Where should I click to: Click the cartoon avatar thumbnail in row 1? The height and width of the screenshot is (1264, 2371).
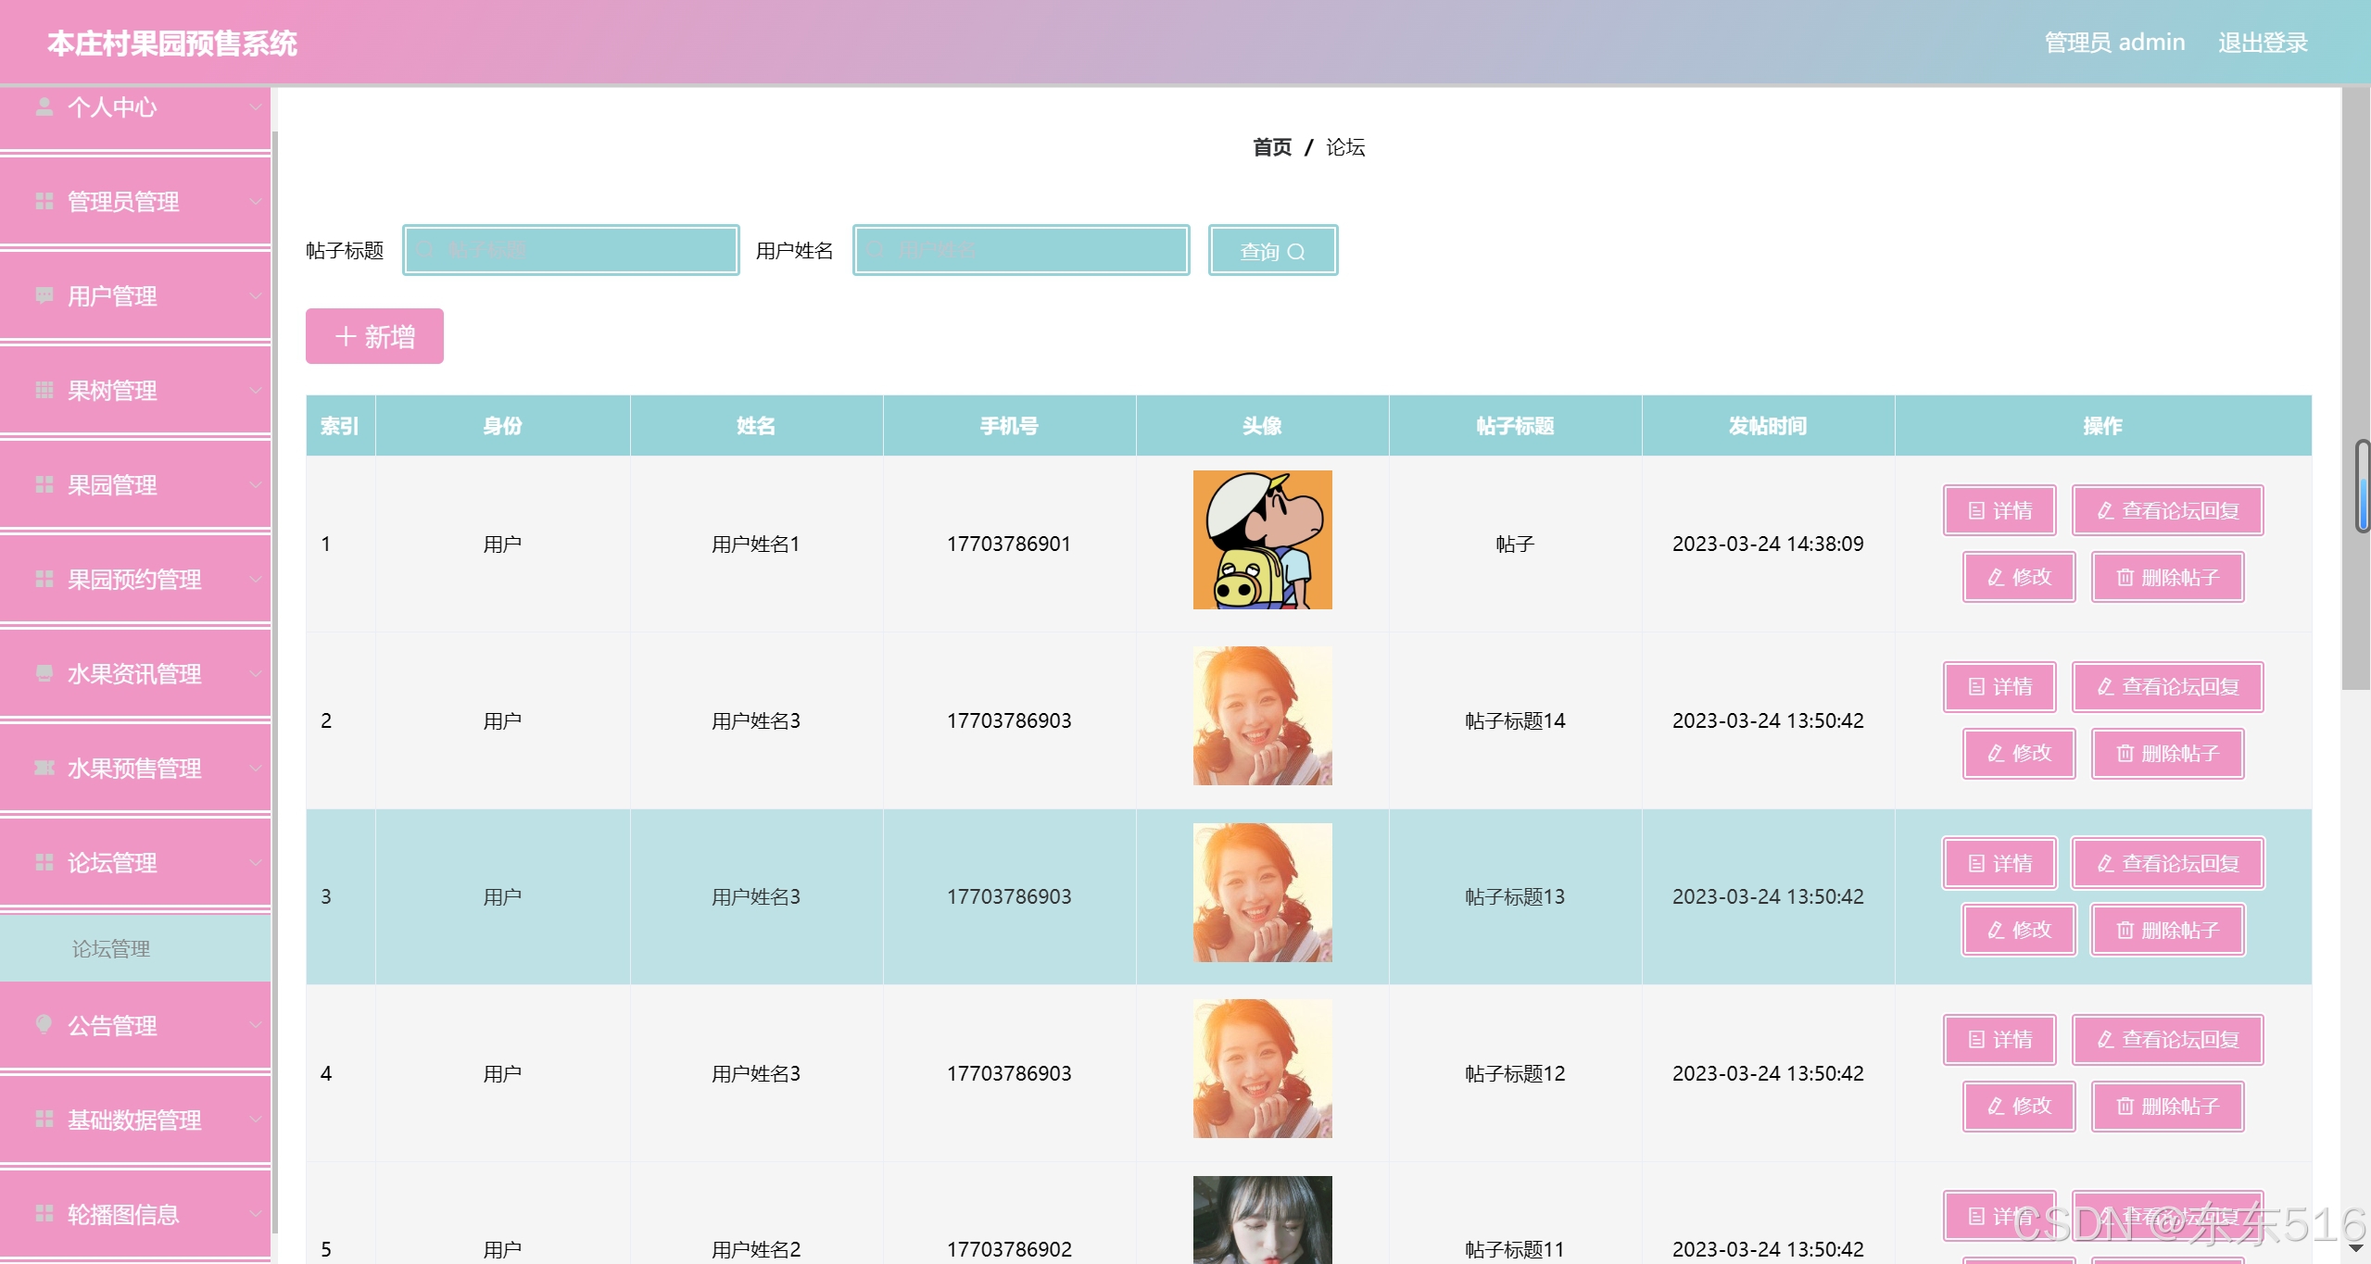(1262, 540)
